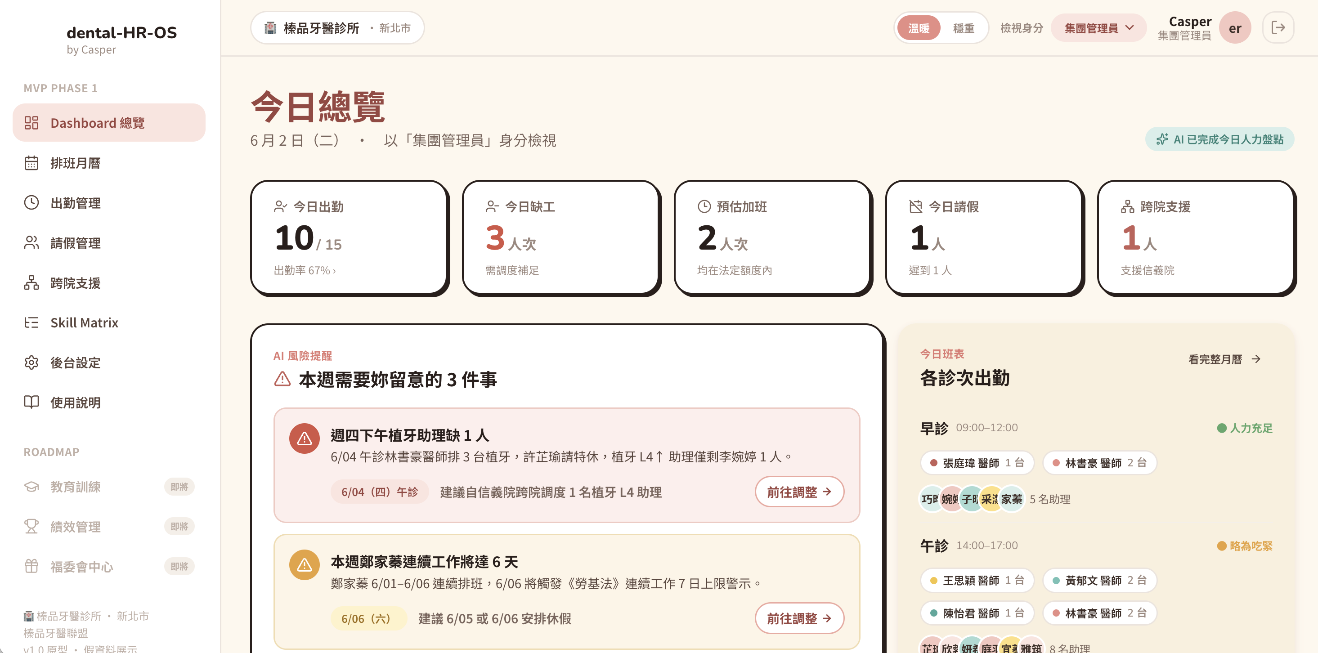The width and height of the screenshot is (1318, 653).
Task: Click the 即將 badge beside 教育訓練
Action: tap(179, 487)
